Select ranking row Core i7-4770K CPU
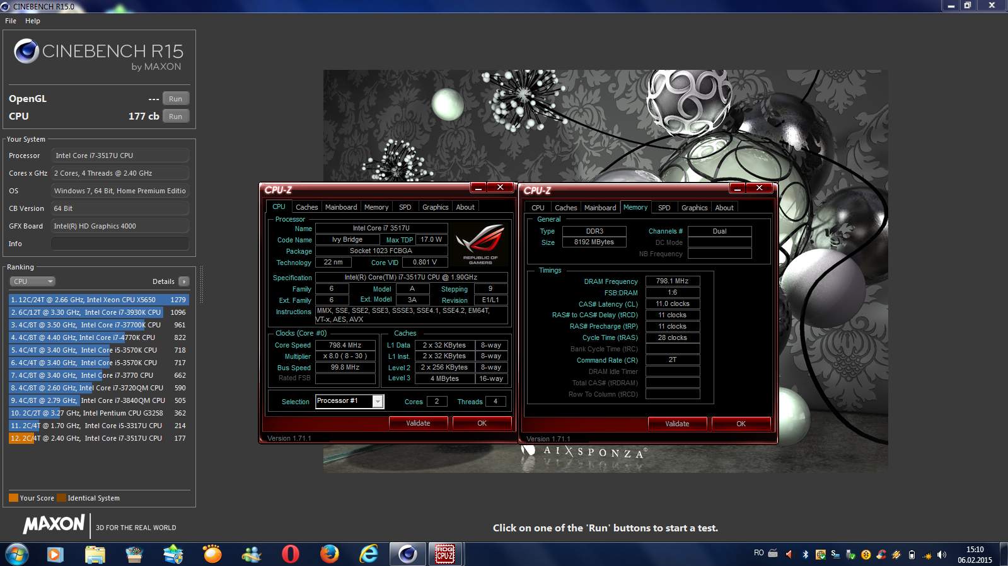 pos(98,337)
